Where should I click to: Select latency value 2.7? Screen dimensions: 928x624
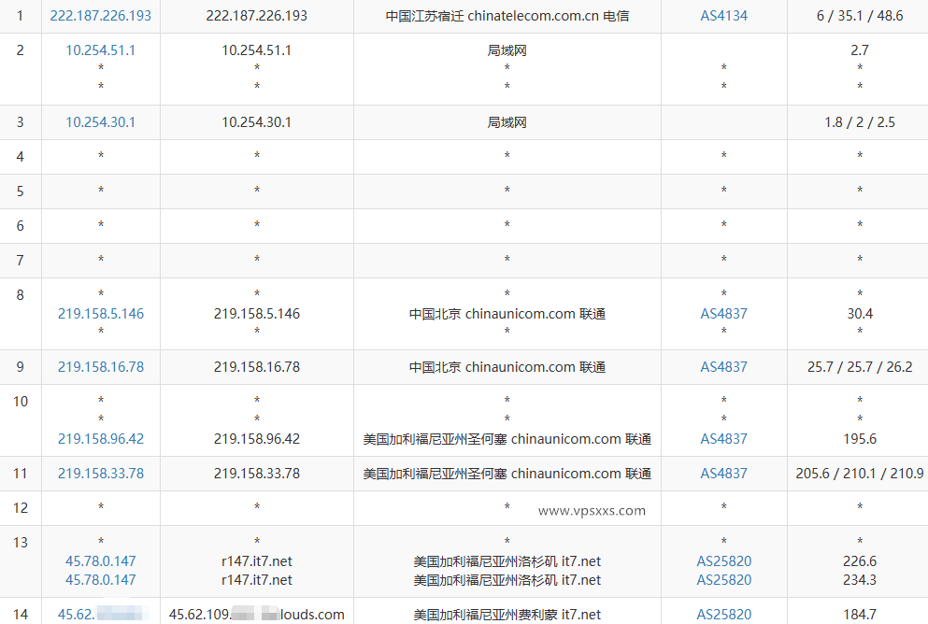860,50
